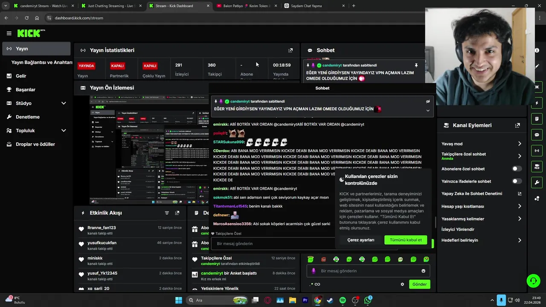The image size is (546, 307).
Task: Open WhatsApp from the taskbar
Action: click(368, 300)
